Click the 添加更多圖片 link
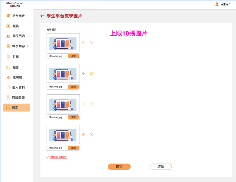 click(x=58, y=157)
